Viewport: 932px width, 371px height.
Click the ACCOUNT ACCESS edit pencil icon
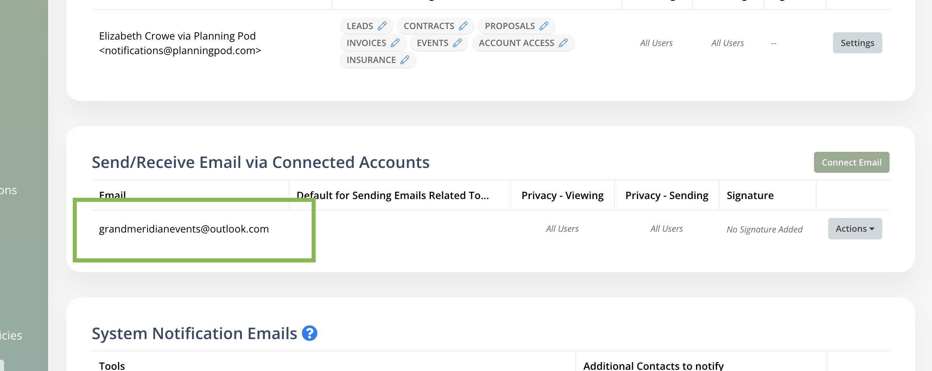click(563, 43)
